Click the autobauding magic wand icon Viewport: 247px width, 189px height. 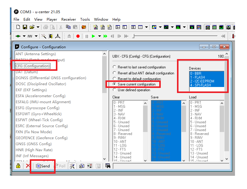[44, 36]
